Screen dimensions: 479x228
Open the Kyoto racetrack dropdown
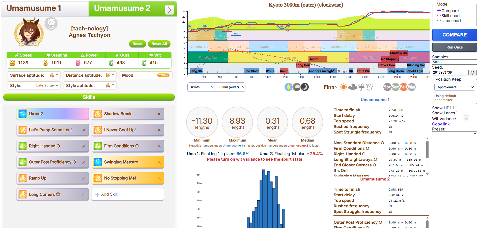(x=201, y=87)
